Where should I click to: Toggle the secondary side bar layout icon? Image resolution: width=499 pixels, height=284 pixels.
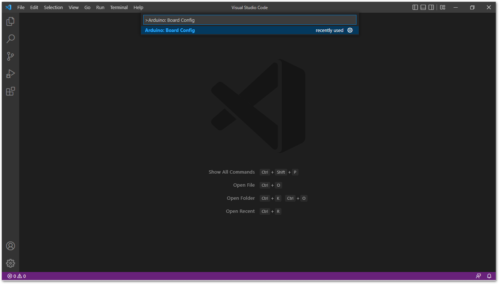[431, 7]
